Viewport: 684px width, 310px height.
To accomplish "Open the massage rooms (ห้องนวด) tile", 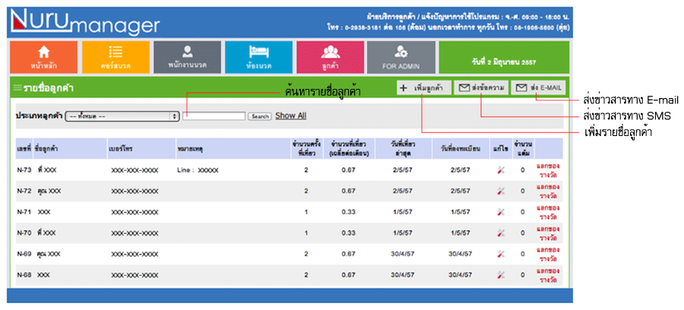I will coord(258,57).
